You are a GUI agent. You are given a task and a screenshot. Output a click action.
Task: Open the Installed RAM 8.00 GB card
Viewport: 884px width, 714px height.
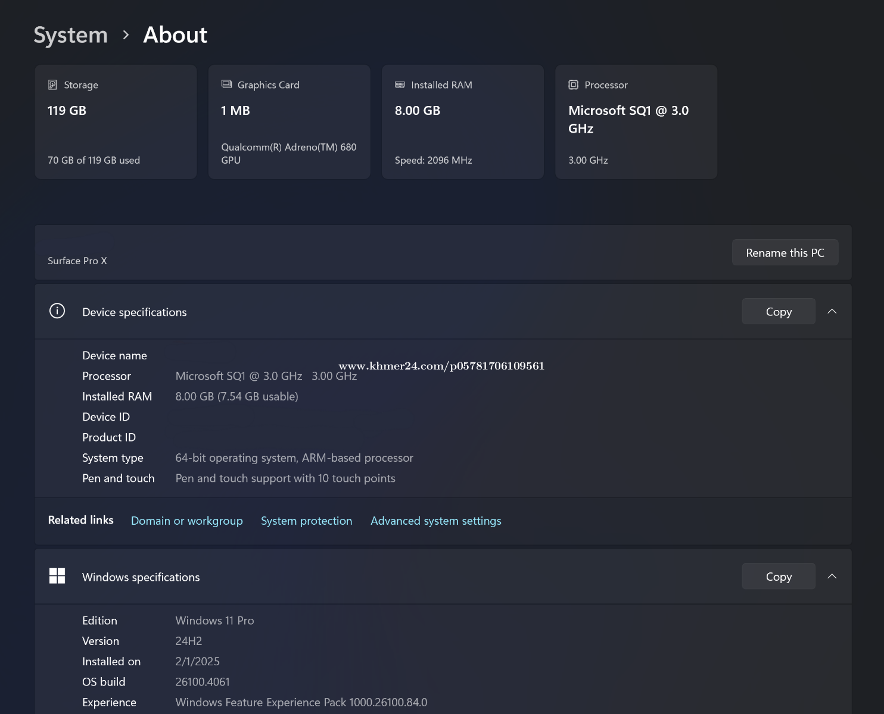(x=463, y=122)
